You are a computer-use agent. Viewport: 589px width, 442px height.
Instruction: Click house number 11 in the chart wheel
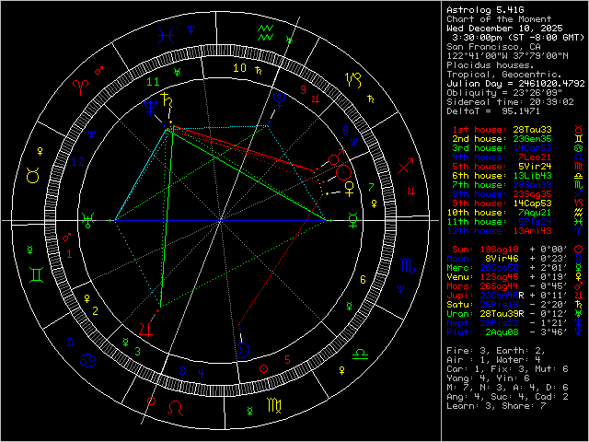tap(153, 82)
